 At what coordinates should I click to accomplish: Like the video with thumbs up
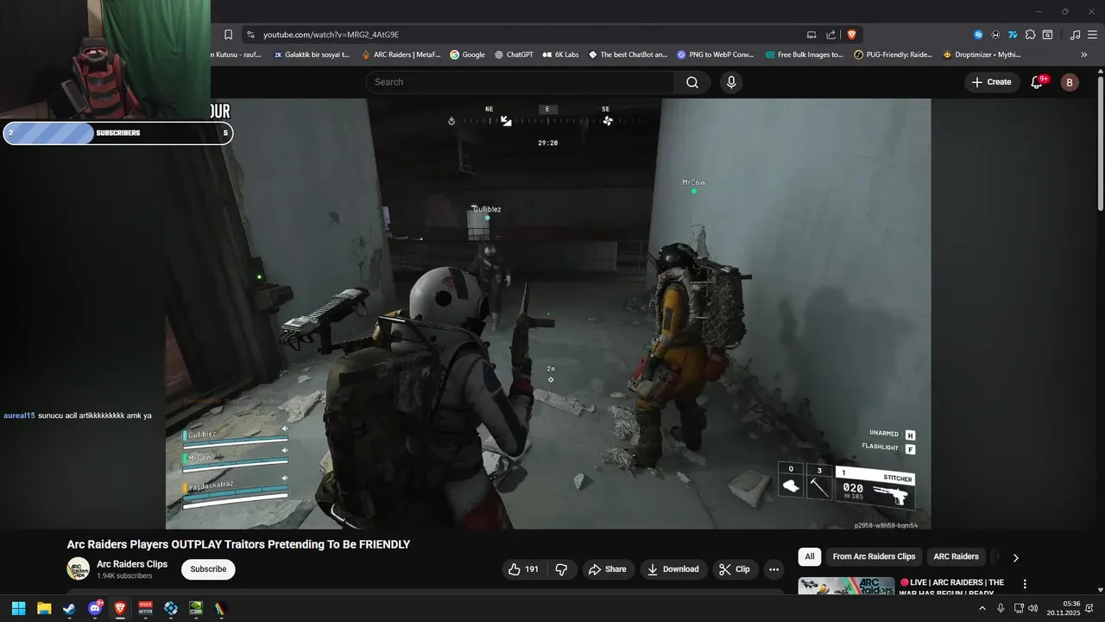tap(523, 569)
